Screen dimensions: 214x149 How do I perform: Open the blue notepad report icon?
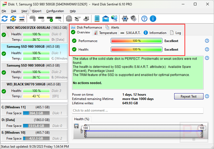tap(97, 19)
